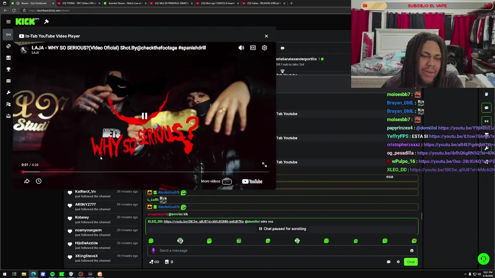
Task: Open the Kick hamburger menu
Action: 8,22
